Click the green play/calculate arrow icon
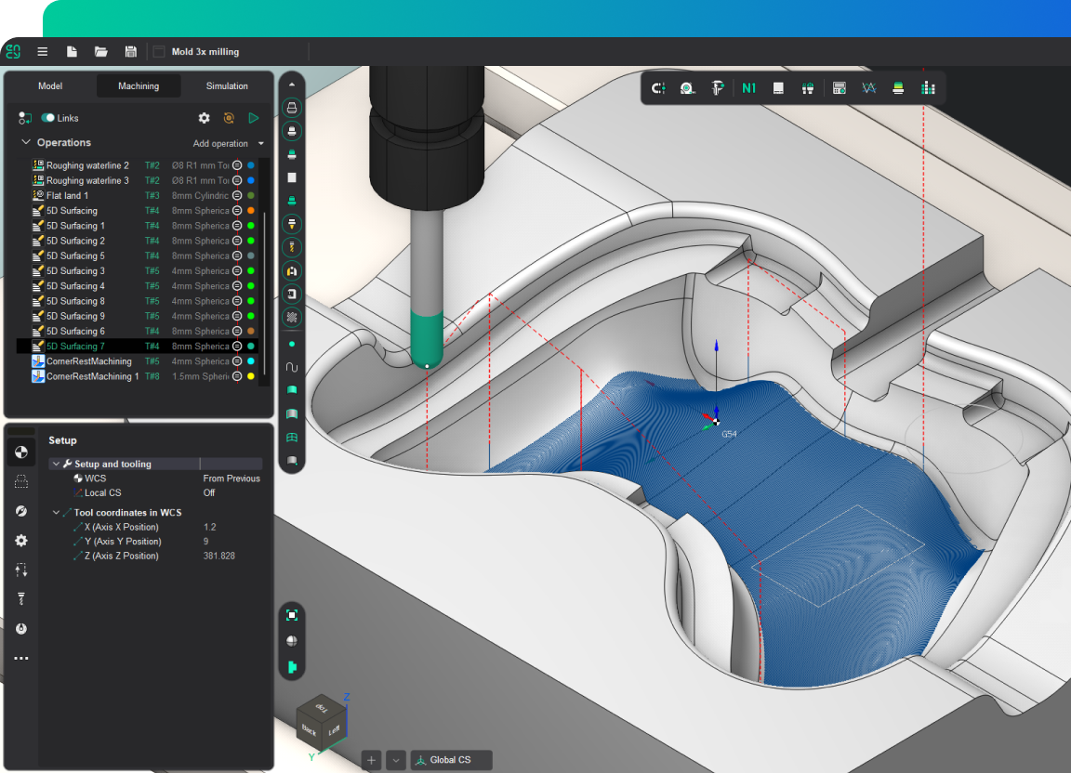 click(x=254, y=118)
